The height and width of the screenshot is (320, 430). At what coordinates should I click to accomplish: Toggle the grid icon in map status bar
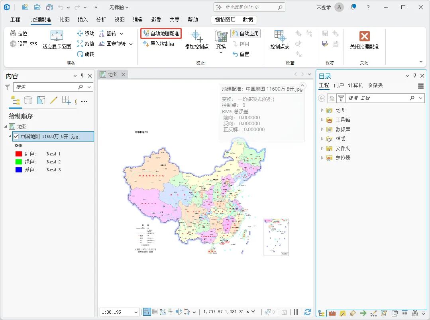pyautogui.click(x=155, y=312)
